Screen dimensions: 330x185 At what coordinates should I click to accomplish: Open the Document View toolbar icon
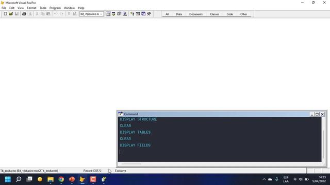[x=125, y=14]
